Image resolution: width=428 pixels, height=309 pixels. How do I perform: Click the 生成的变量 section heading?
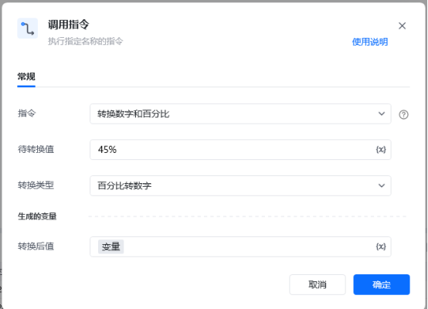pos(37,216)
